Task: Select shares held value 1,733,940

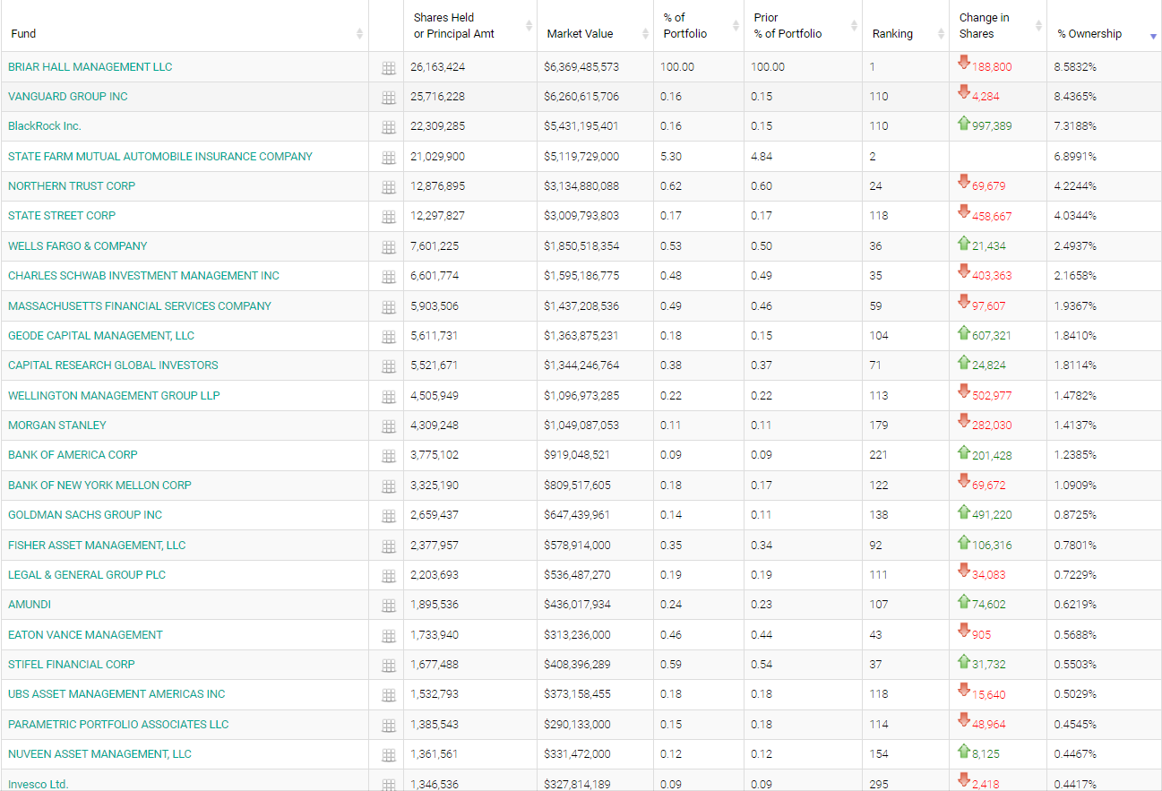Action: [435, 635]
